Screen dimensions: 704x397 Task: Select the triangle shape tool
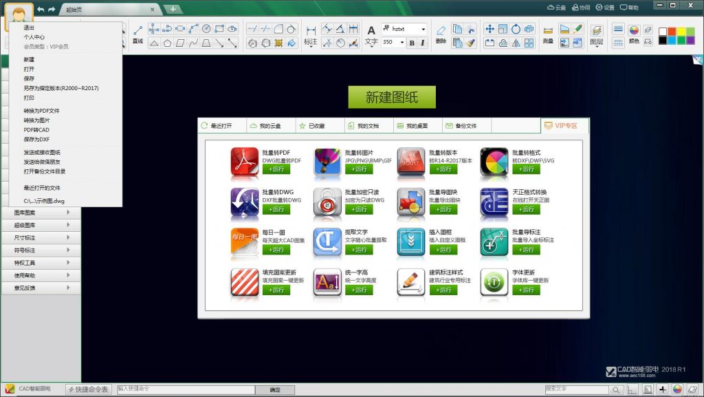[154, 43]
